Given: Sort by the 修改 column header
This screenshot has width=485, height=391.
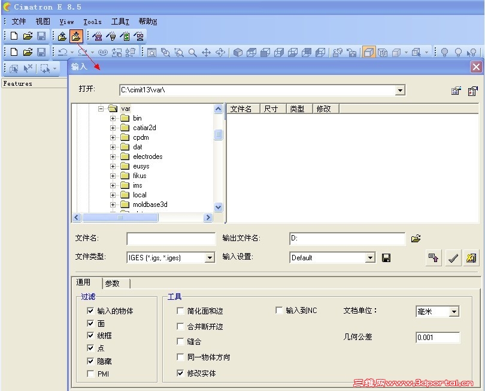Looking at the screenshot, I should coord(326,109).
